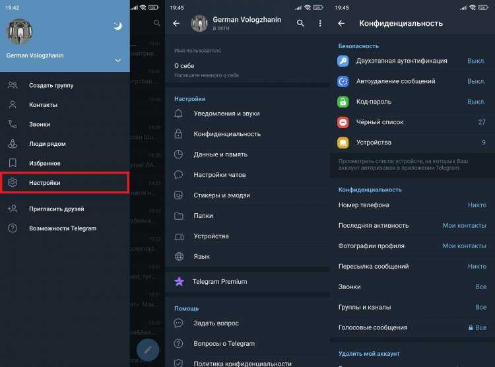Click globe icon for Язык
The width and height of the screenshot is (495, 367).
[x=179, y=257]
